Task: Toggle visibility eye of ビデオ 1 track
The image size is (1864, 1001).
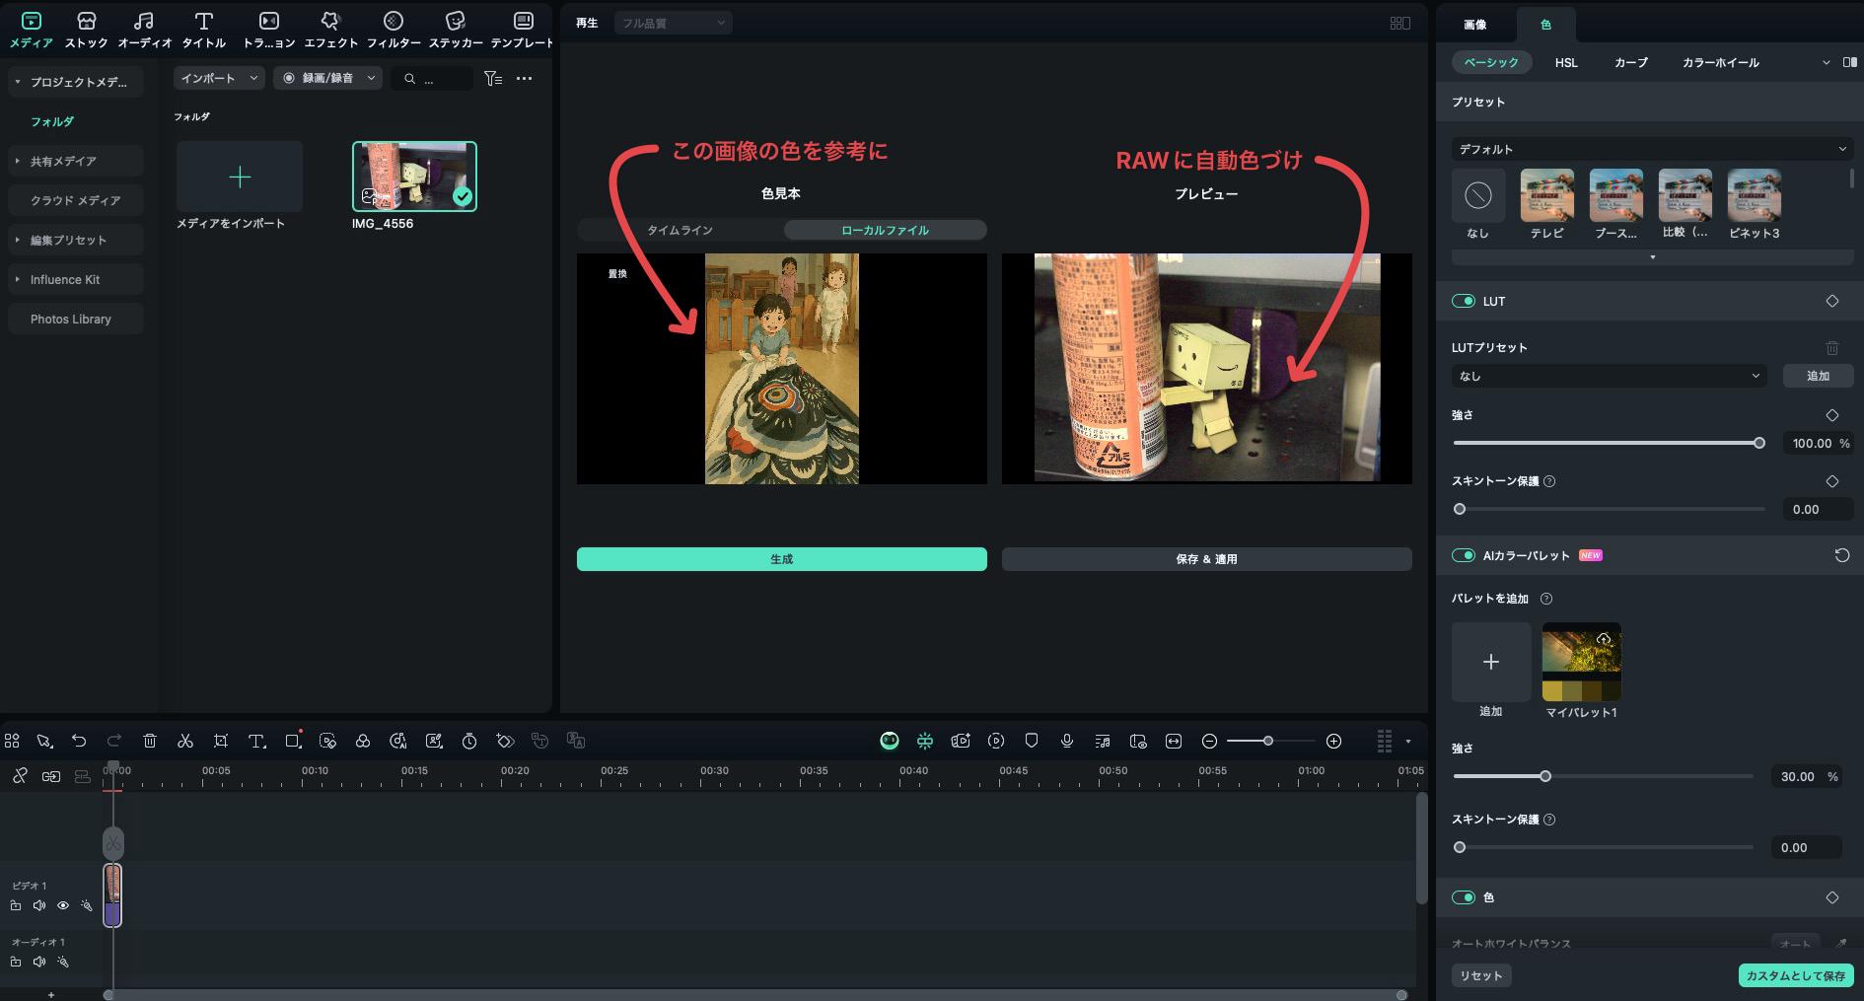Action: [63, 905]
